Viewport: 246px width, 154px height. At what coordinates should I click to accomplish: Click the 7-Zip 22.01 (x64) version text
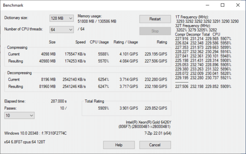click(x=158, y=133)
